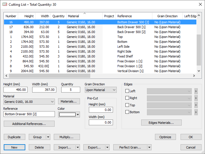
Task: Open the Grain Direction dropdown
Action: pos(101,90)
